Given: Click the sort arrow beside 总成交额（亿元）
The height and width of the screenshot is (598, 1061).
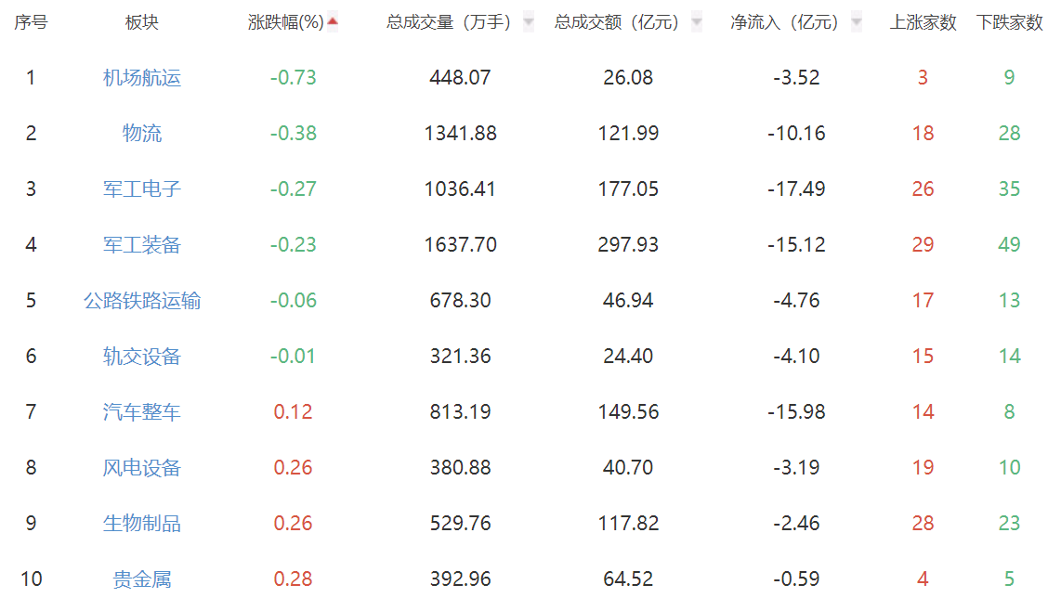Looking at the screenshot, I should tap(697, 22).
